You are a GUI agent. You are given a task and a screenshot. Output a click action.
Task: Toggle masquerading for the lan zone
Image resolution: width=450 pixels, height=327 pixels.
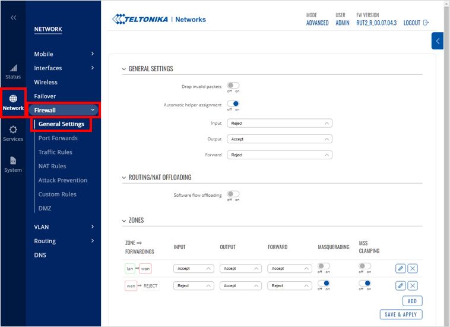[324, 266]
